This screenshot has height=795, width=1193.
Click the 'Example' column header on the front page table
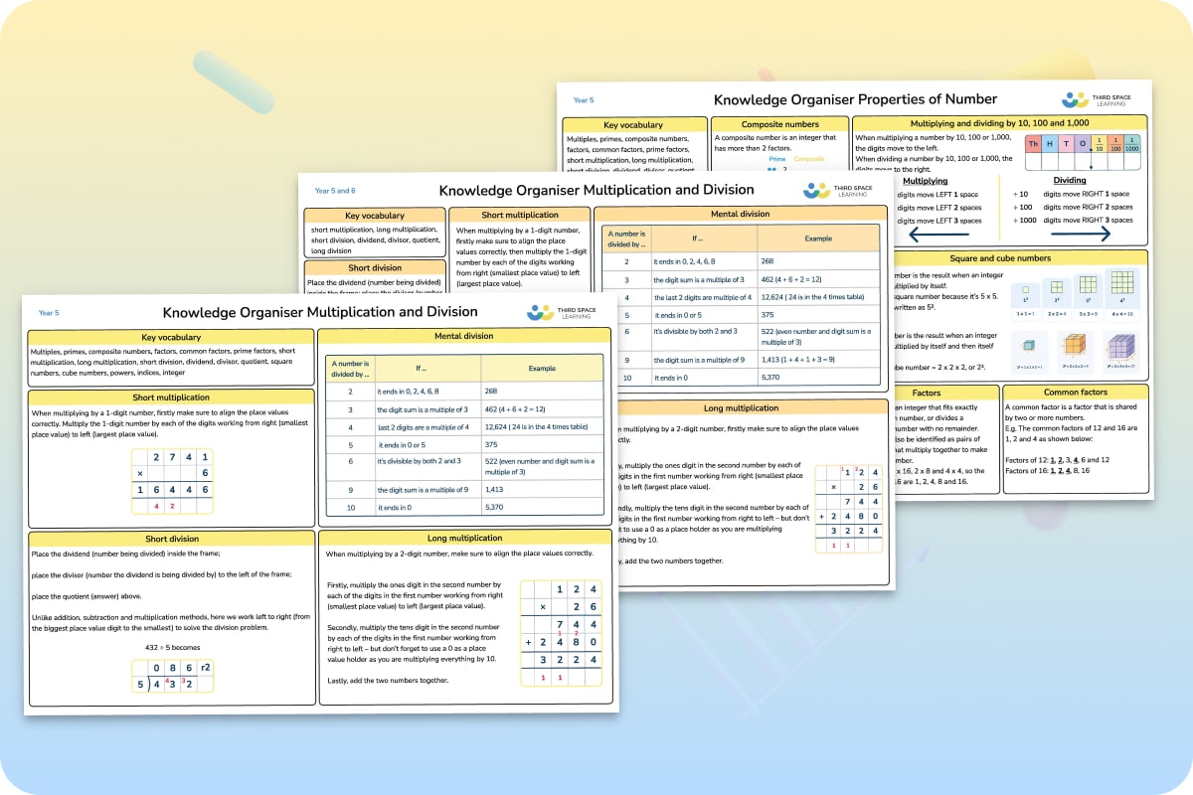(x=542, y=368)
